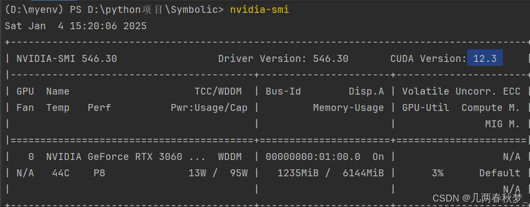Viewport: 530px width, 207px height.
Task: Click the GPU index '0'
Action: click(x=31, y=157)
